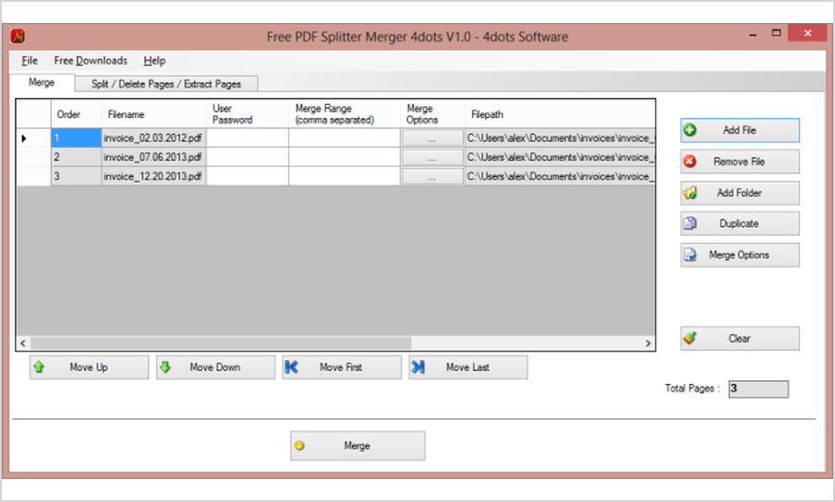Click the horizontal scrollbar left arrow

(23, 343)
